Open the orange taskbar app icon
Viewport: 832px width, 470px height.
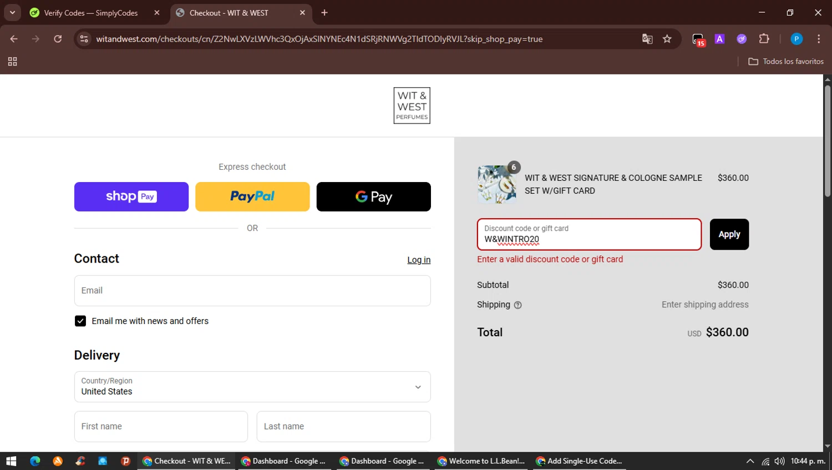(x=58, y=461)
